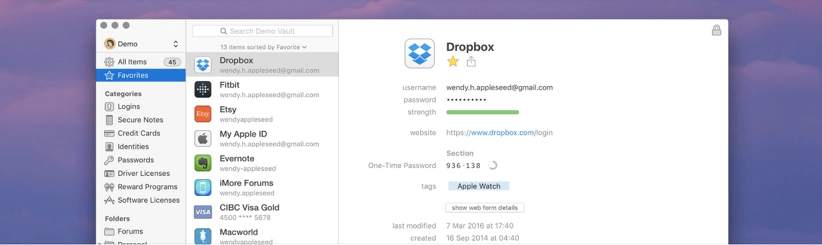
Task: Click the Logins keyhole icon
Action: (x=109, y=107)
